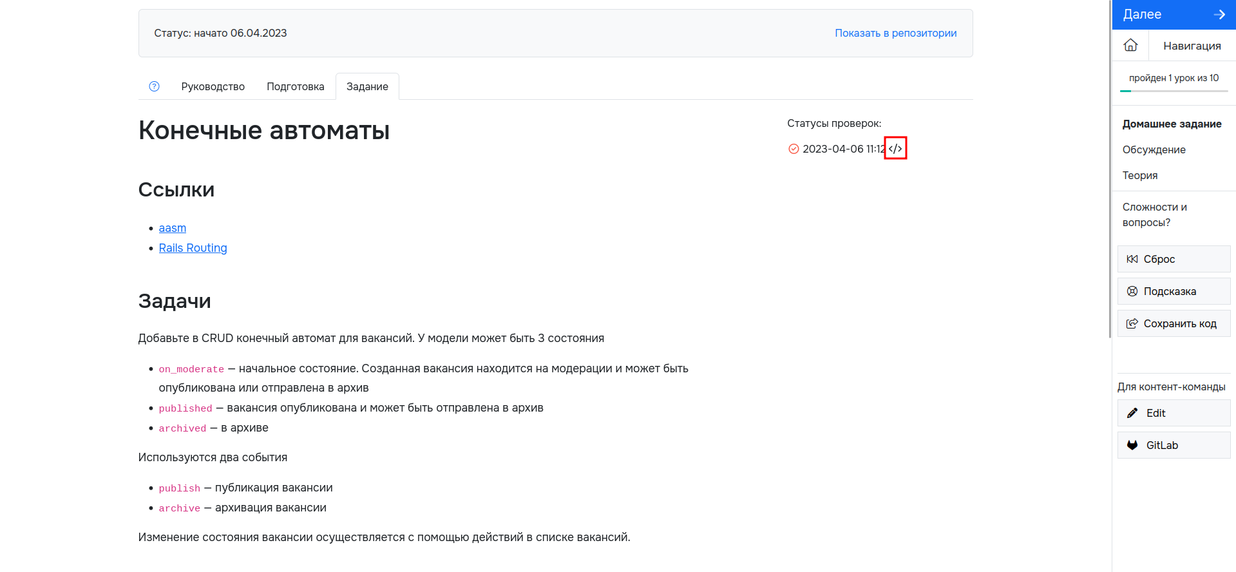Switch to the Руководство tab
The width and height of the screenshot is (1236, 572).
pyautogui.click(x=213, y=86)
